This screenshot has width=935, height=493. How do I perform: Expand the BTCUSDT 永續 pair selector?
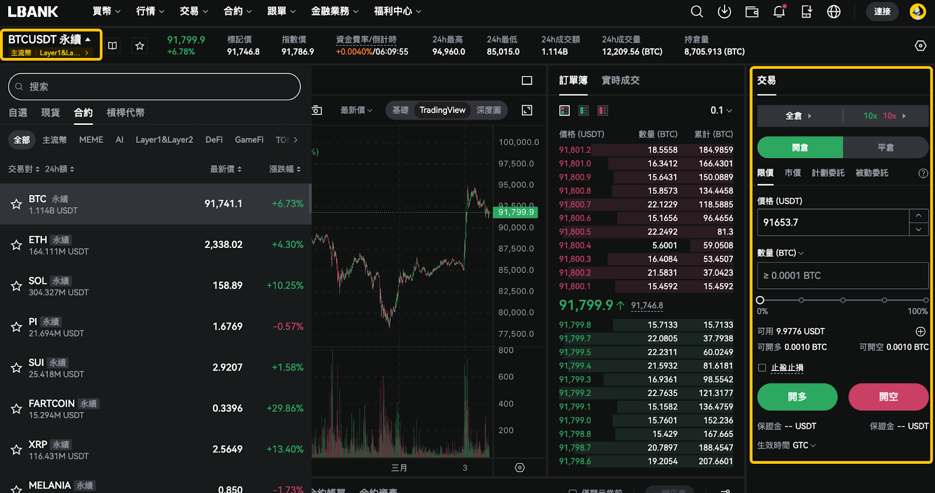pyautogui.click(x=50, y=40)
